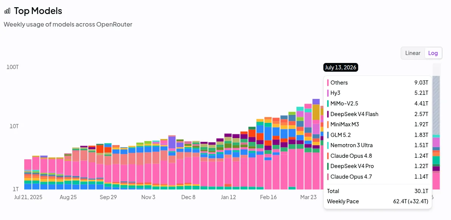Click the 5.21T value for Hy3
This screenshot has width=451, height=220.
click(x=421, y=93)
